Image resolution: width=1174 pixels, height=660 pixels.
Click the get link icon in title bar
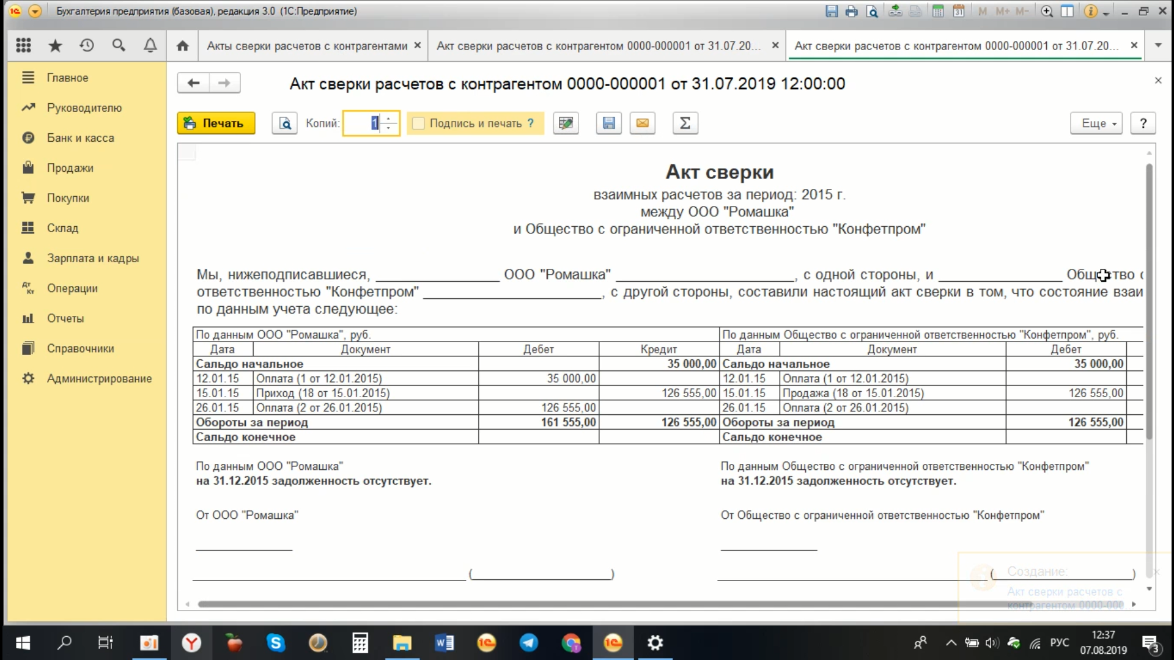(895, 11)
